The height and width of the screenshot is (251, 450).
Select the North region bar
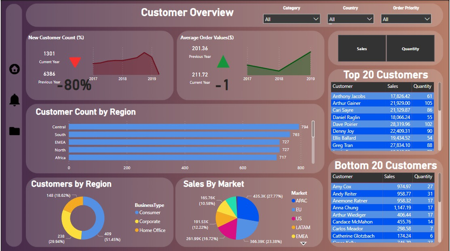click(174, 150)
